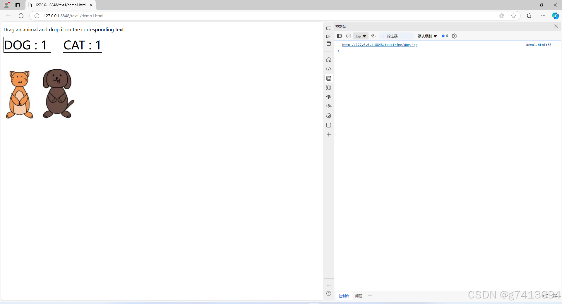
Task: Toggle device emulation icon in DevTools
Action: click(x=329, y=36)
